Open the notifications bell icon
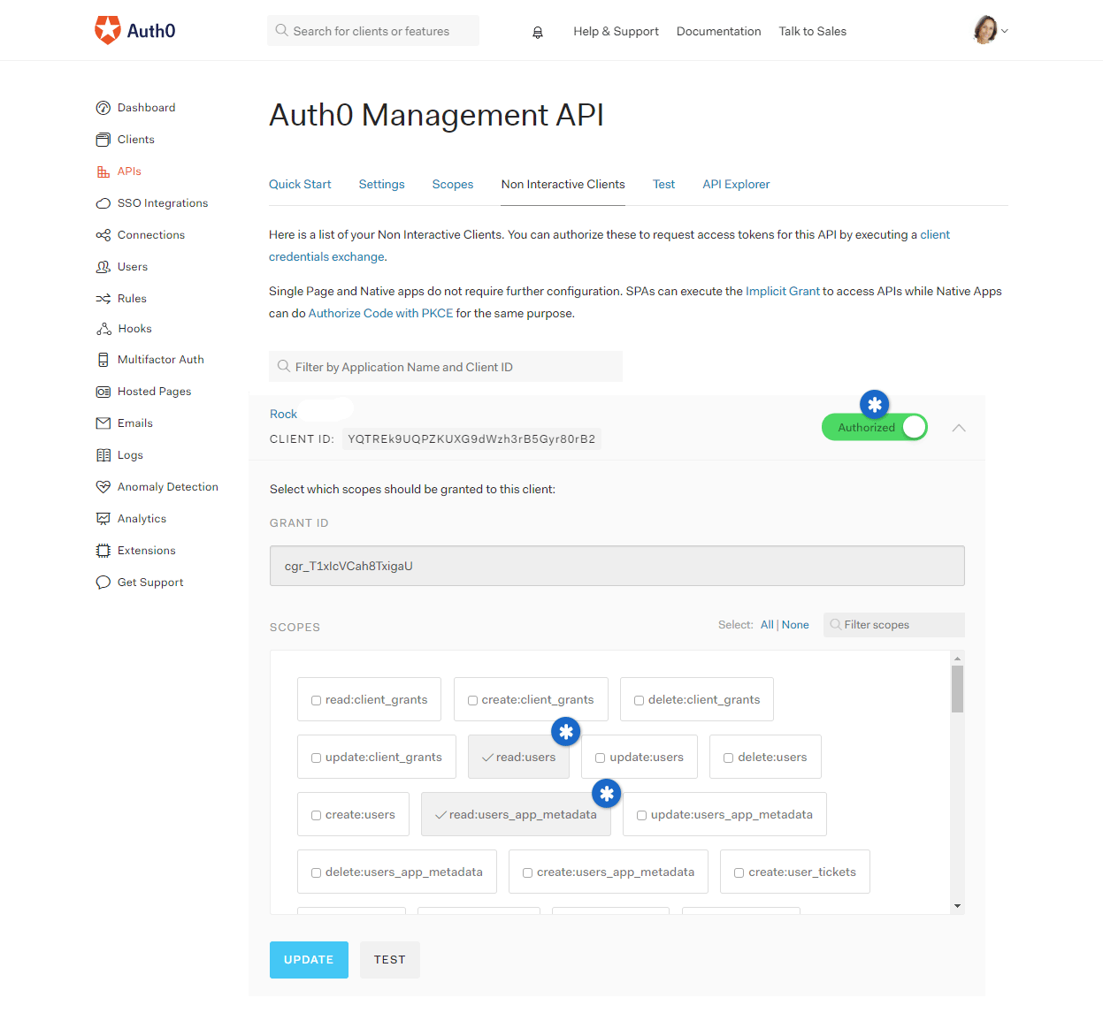 (538, 33)
